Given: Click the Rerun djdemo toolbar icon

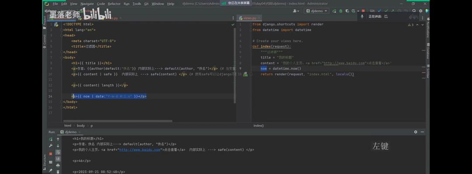Looking at the screenshot, I should (x=335, y=11).
